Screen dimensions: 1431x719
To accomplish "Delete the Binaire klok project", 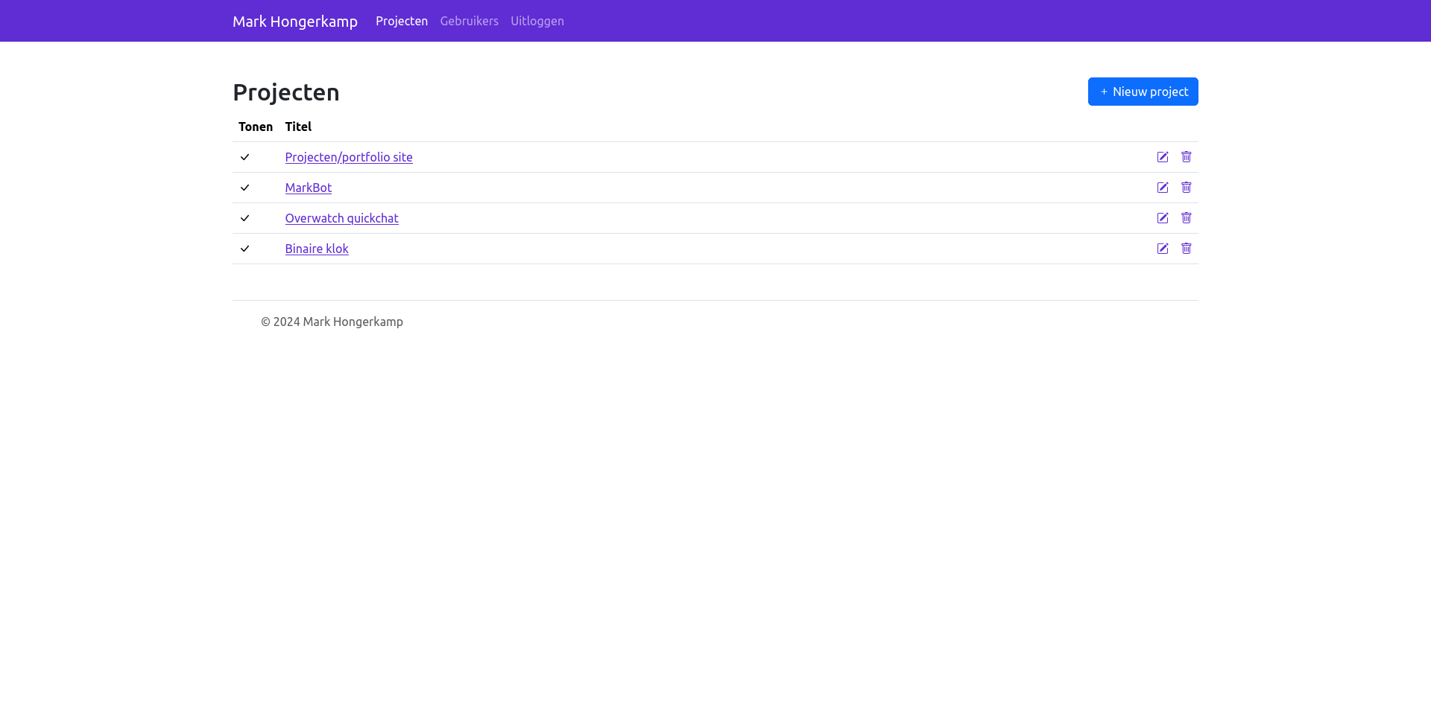I will point(1187,249).
